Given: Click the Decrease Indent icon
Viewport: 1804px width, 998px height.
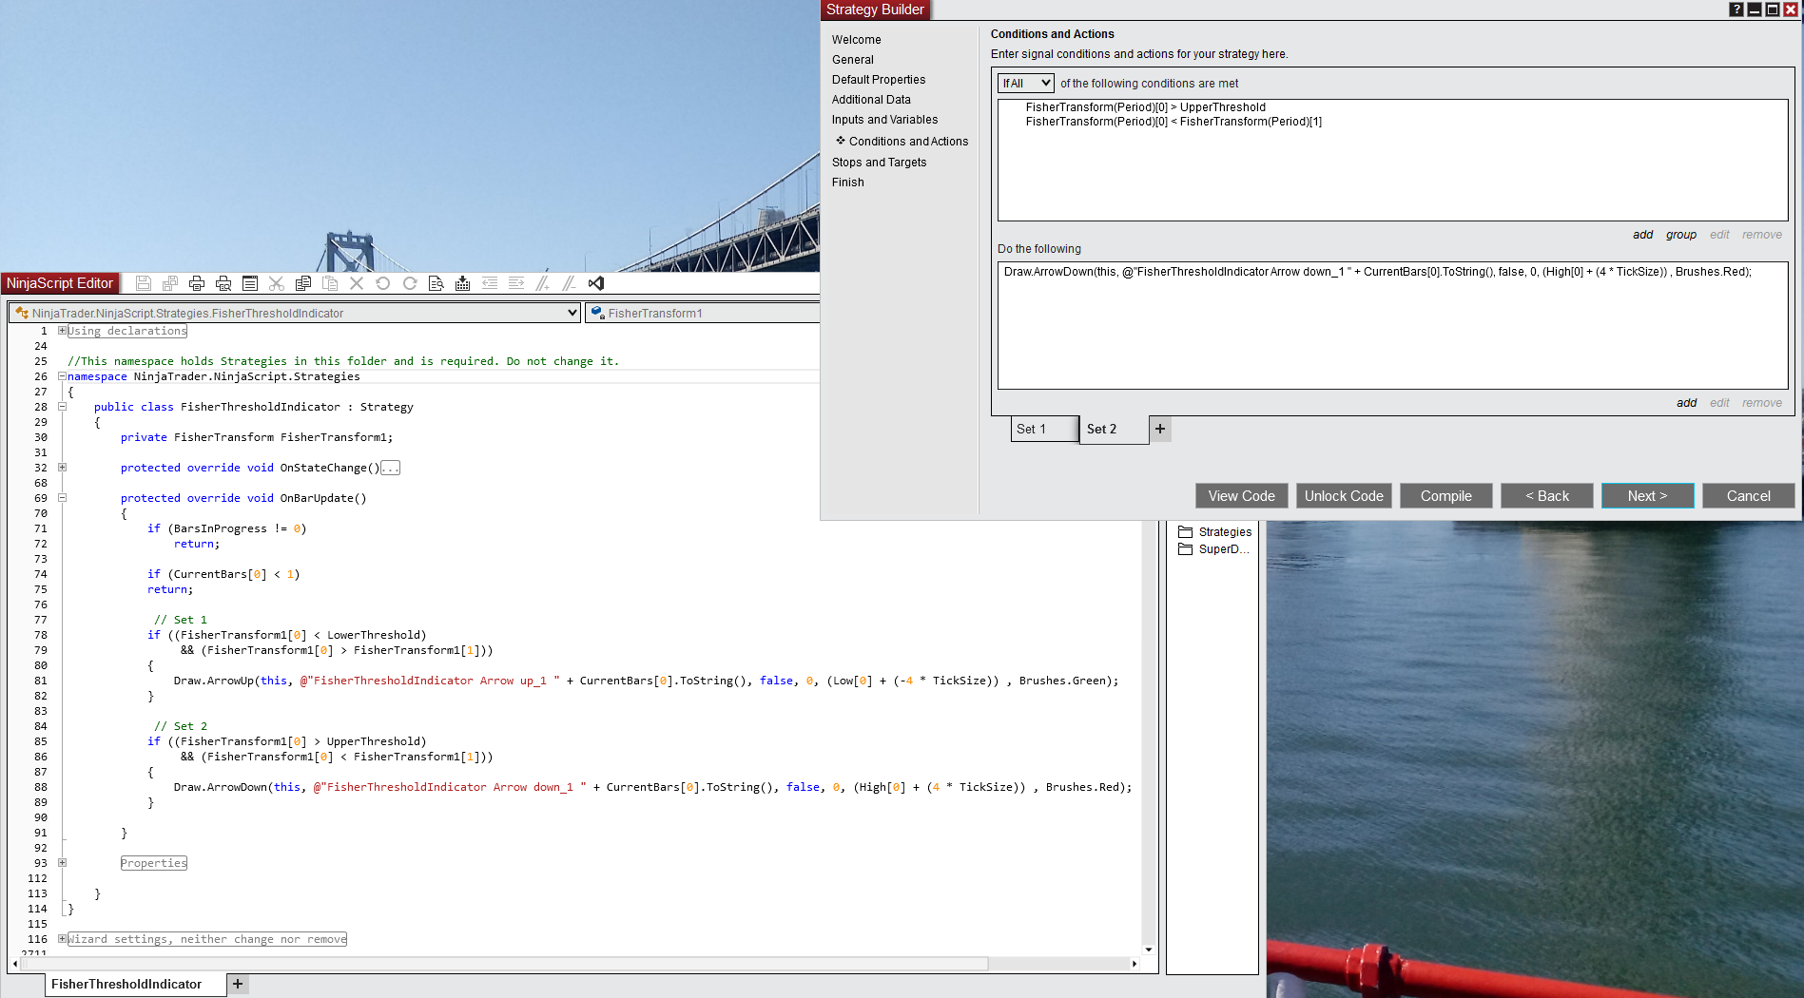Looking at the screenshot, I should tap(490, 283).
